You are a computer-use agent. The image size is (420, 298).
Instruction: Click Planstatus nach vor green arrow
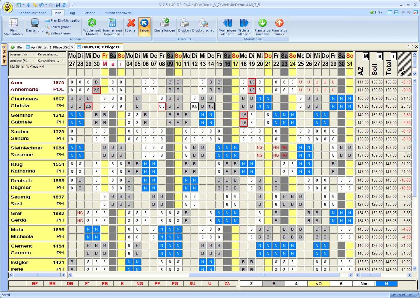[262, 27]
